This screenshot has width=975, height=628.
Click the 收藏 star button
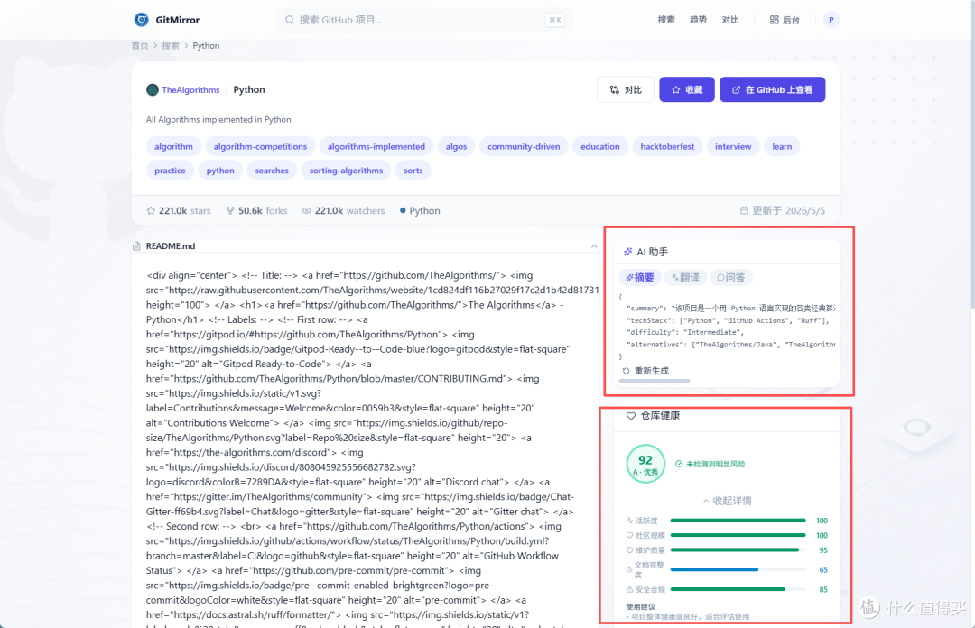tap(687, 89)
